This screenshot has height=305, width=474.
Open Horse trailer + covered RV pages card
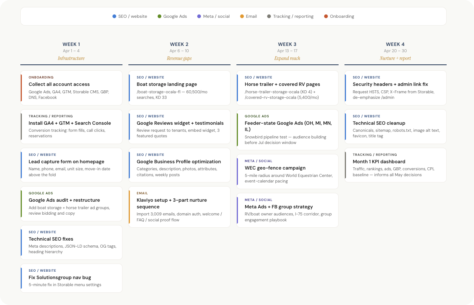coord(288,88)
